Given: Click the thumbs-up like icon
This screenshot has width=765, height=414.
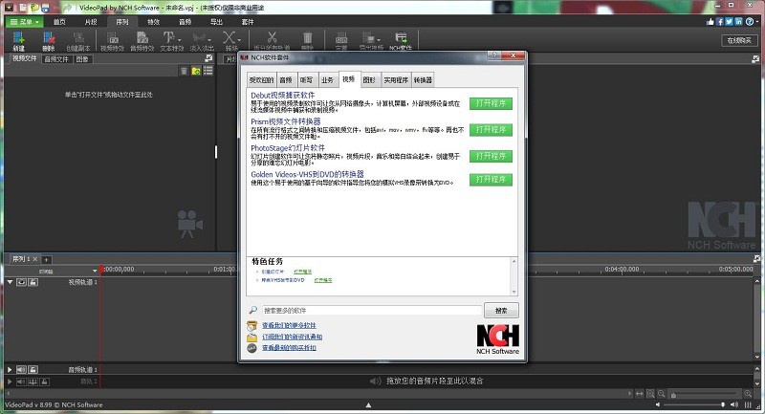Looking at the screenshot, I should (x=710, y=21).
